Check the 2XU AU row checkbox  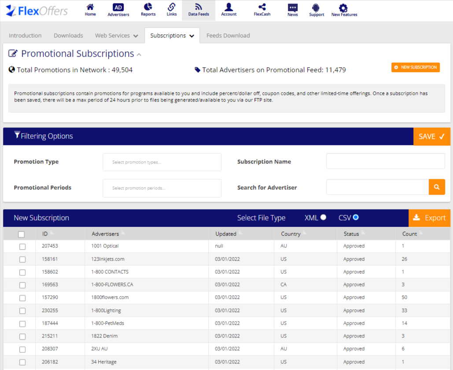22,349
